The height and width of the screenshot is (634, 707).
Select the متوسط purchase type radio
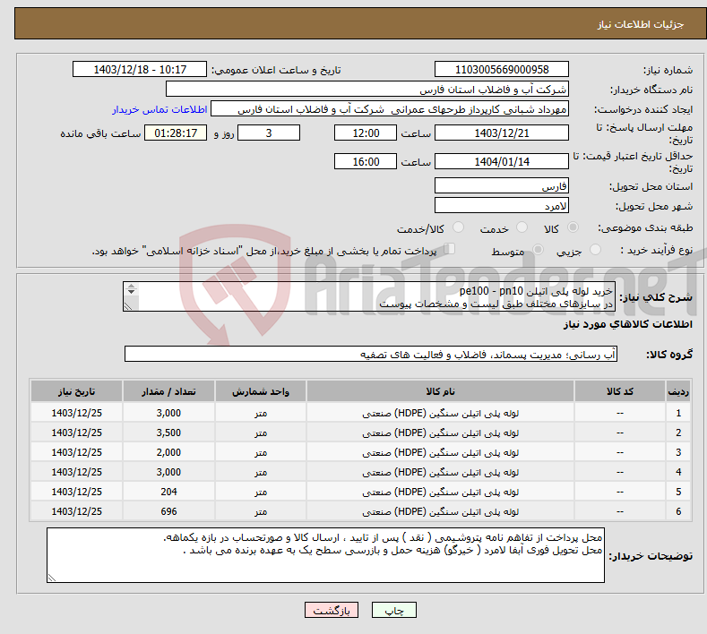click(x=538, y=250)
